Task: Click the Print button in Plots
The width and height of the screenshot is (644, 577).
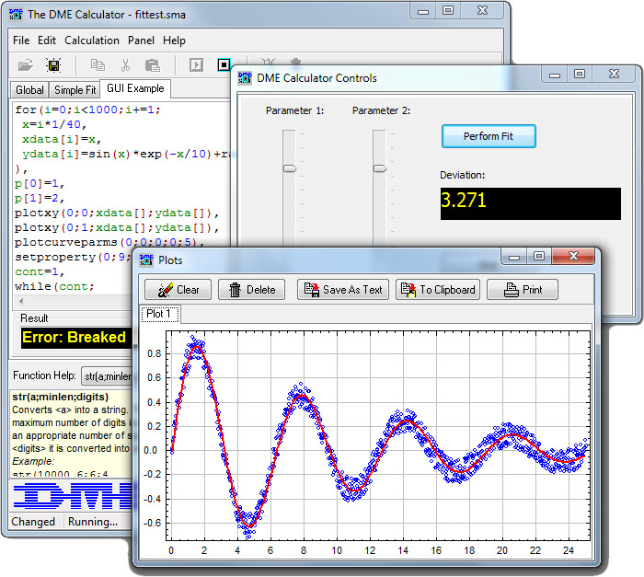Action: coord(523,290)
